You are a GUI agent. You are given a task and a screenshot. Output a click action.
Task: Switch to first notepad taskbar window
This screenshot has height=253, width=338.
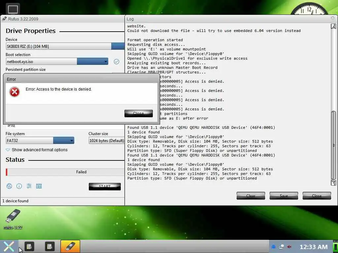[29, 246]
